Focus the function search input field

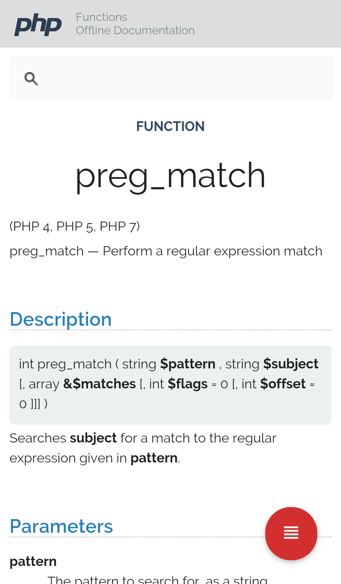[183, 78]
